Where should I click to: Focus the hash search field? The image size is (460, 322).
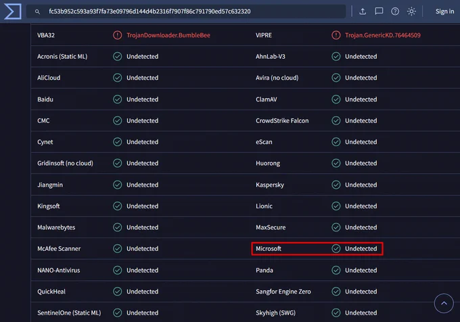click(186, 11)
